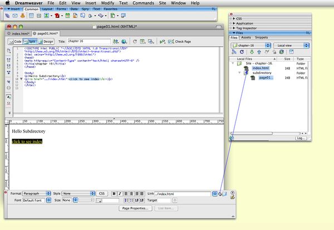Click the Preview in Browser globe icon
Screen dimensions: 334x230
(124, 41)
